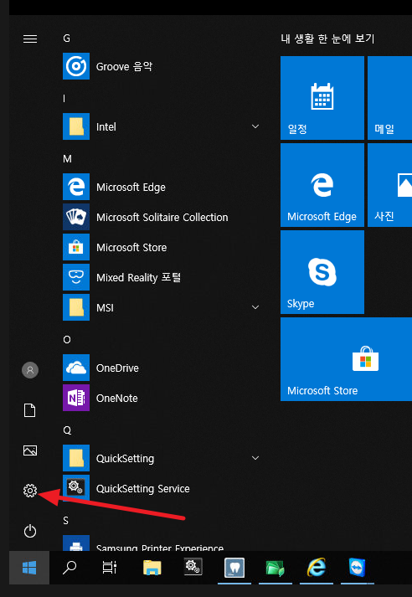Open Task View button on taskbar
The image size is (412, 597).
point(110,568)
